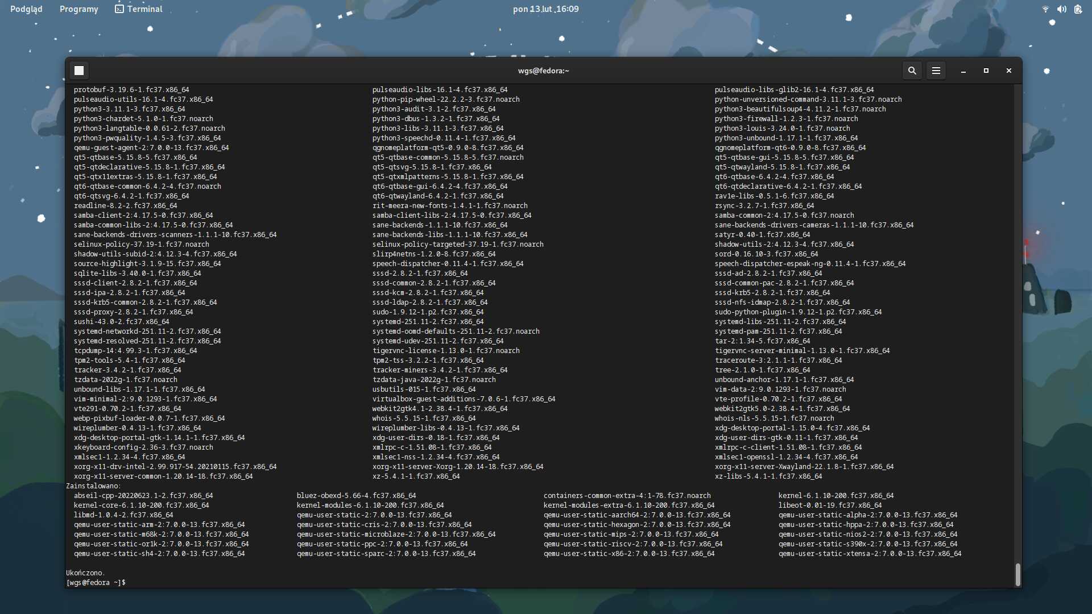This screenshot has height=614, width=1092.
Task: Select abseil-cpp-20220623.1-2 package entry
Action: 143,496
